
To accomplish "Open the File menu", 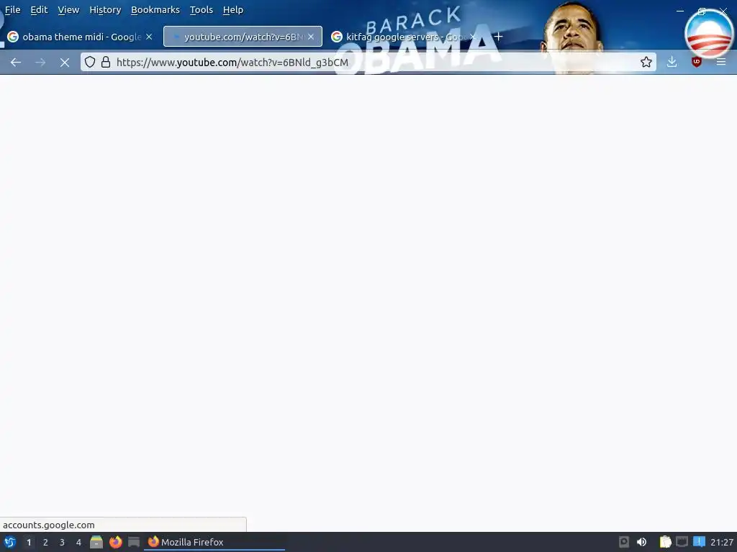I will (13, 10).
